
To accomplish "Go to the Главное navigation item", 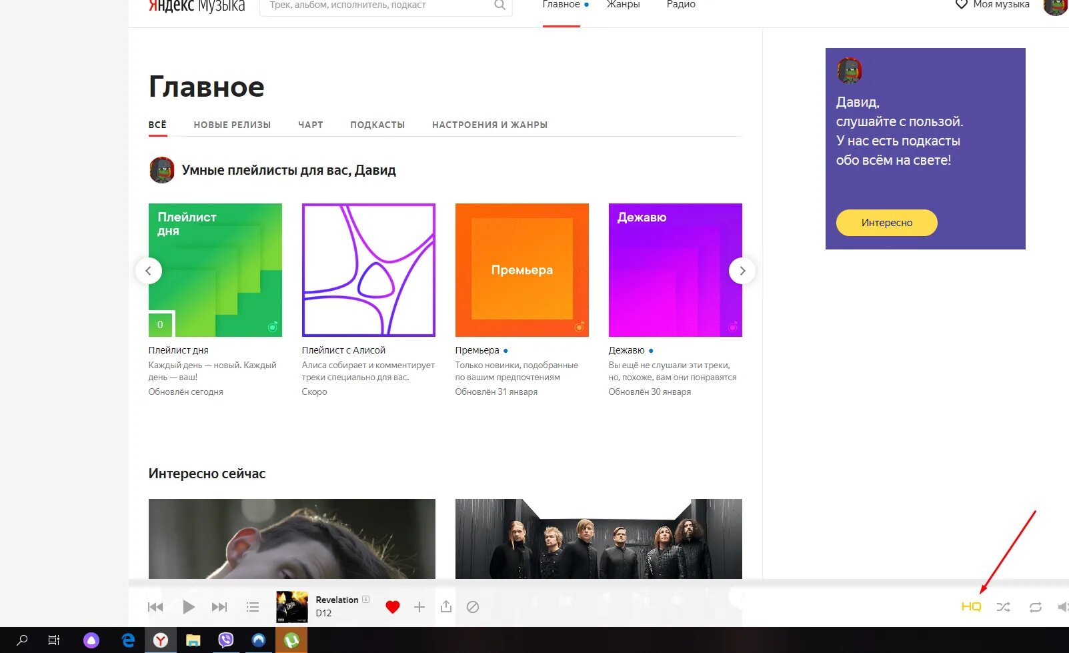I will tap(562, 5).
